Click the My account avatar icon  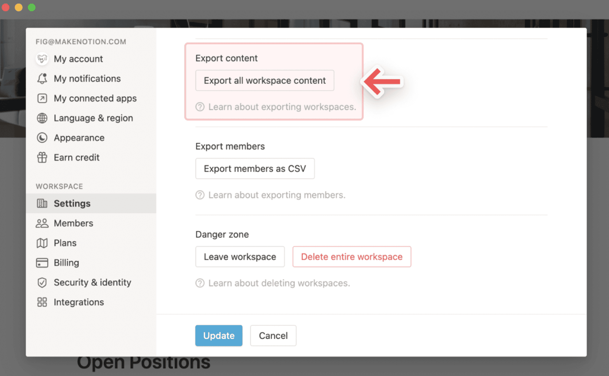pyautogui.click(x=42, y=59)
